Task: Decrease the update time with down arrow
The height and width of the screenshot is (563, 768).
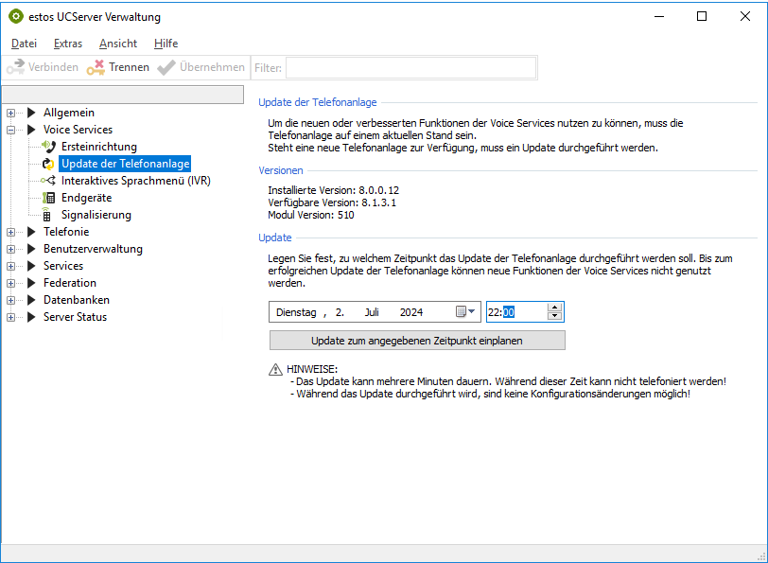Action: point(554,316)
